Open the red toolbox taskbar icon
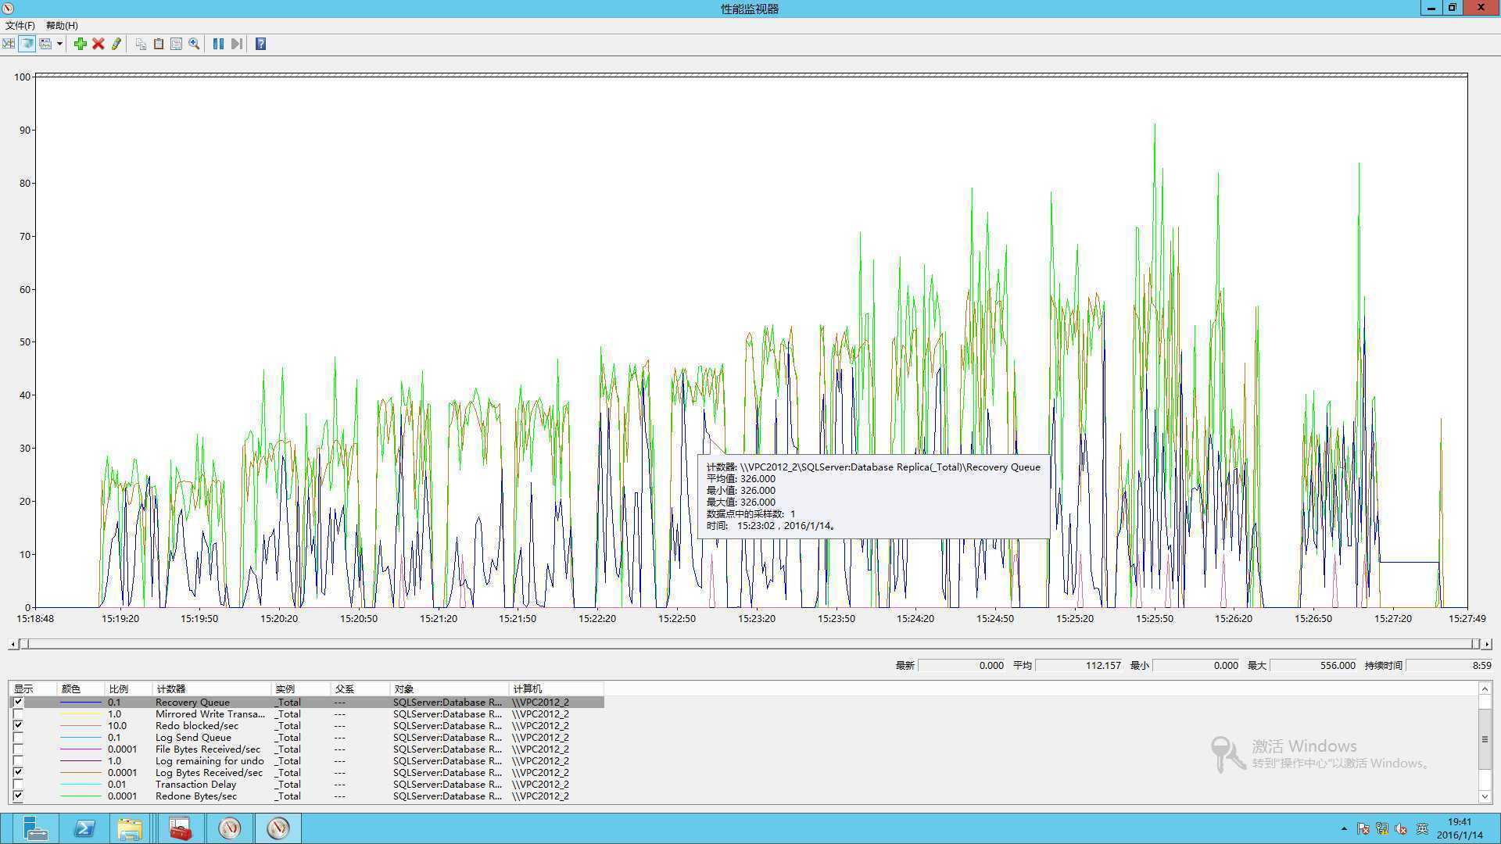 click(x=181, y=828)
